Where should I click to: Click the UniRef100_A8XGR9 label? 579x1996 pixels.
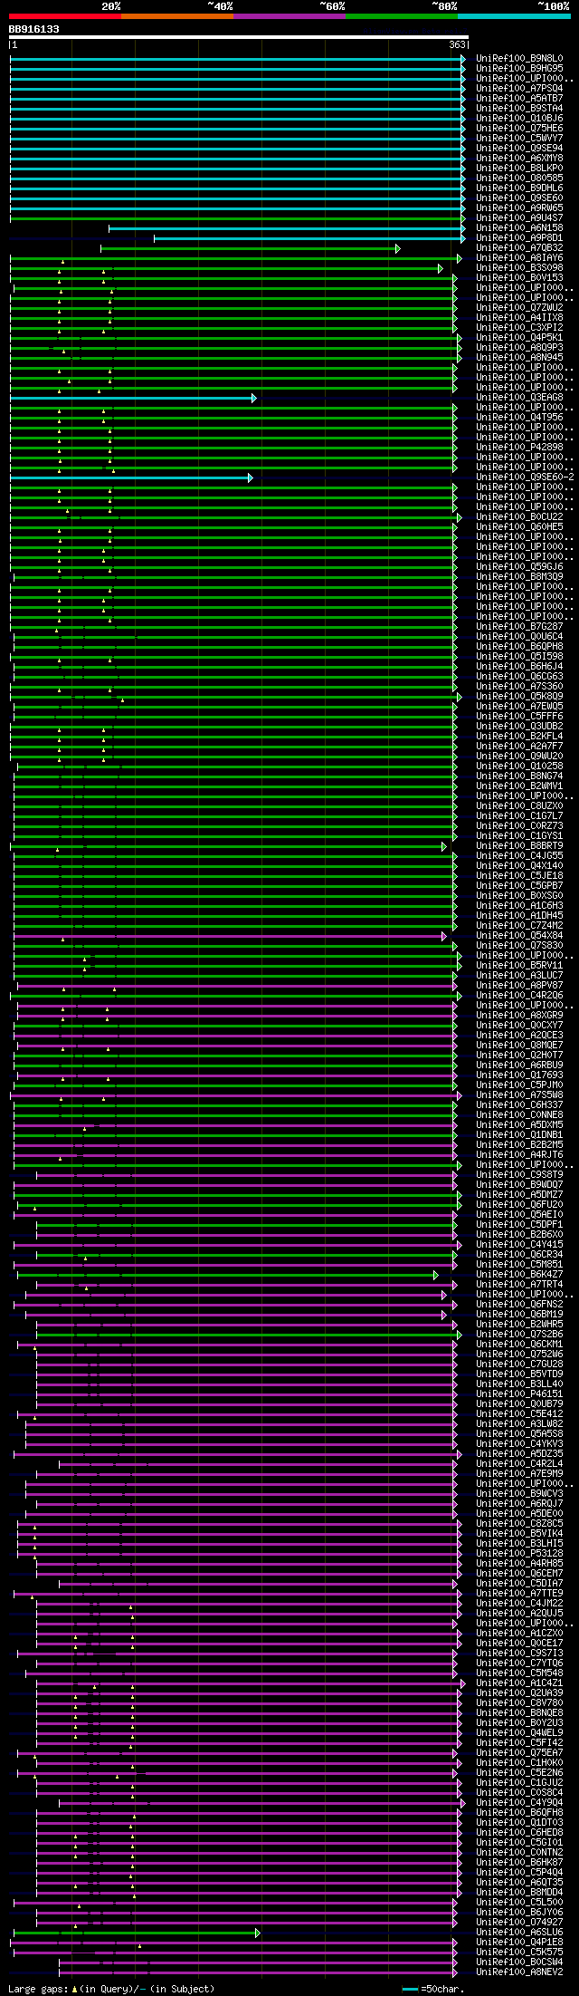pos(519,1016)
